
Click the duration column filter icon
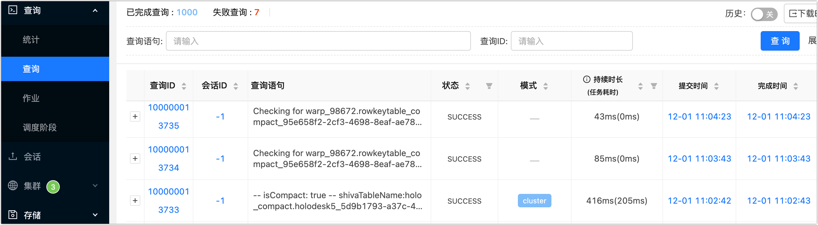coord(654,86)
